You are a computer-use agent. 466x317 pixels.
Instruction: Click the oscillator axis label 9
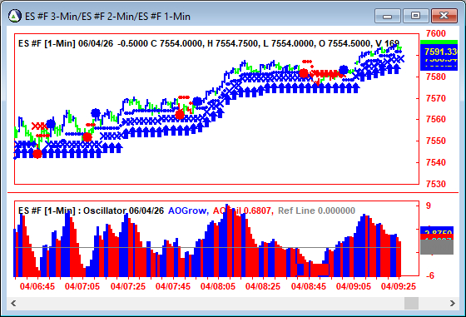click(x=429, y=206)
